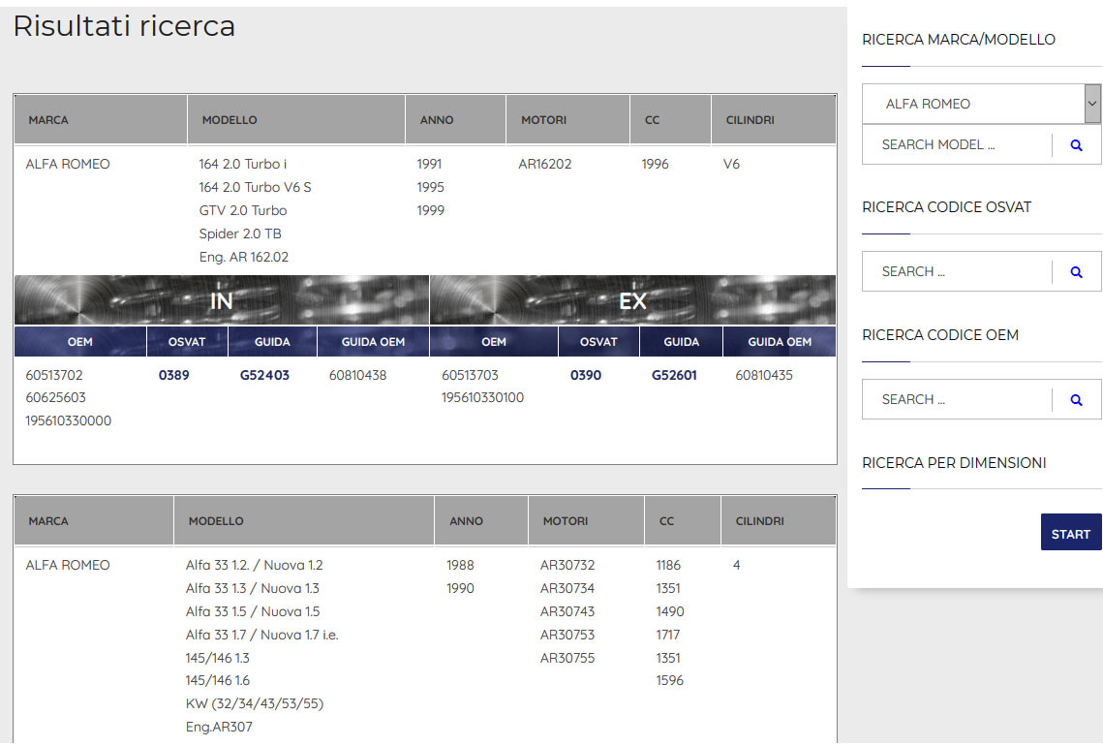Click the EX exhaust valve banner

click(x=632, y=300)
